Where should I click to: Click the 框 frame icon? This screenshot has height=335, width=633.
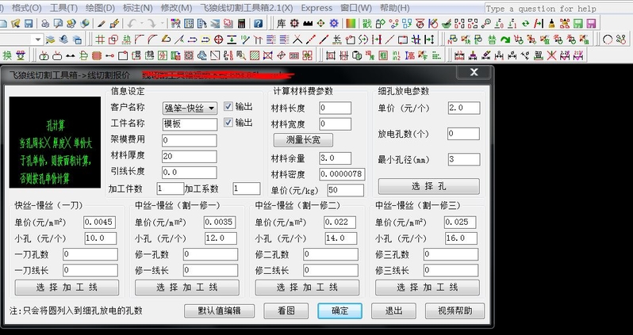[383, 55]
